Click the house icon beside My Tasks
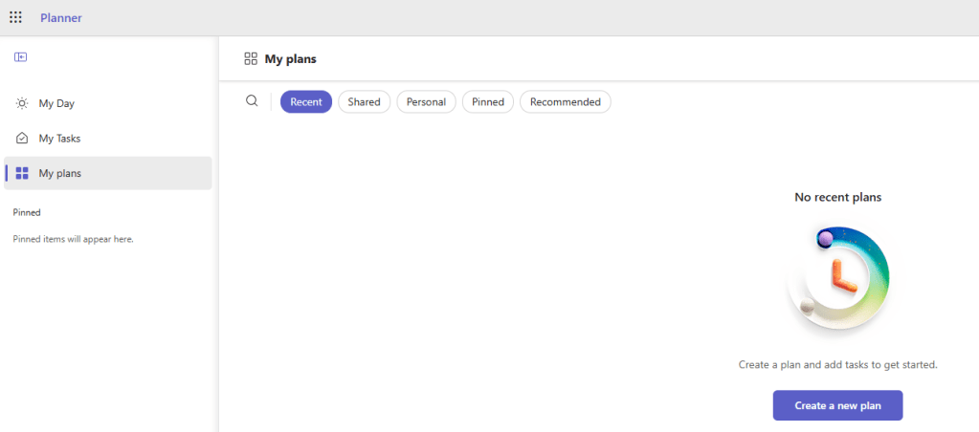This screenshot has width=979, height=432. [x=22, y=139]
